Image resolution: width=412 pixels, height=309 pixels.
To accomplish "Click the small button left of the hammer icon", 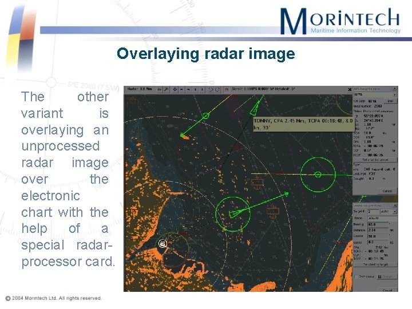I will coord(159,89).
